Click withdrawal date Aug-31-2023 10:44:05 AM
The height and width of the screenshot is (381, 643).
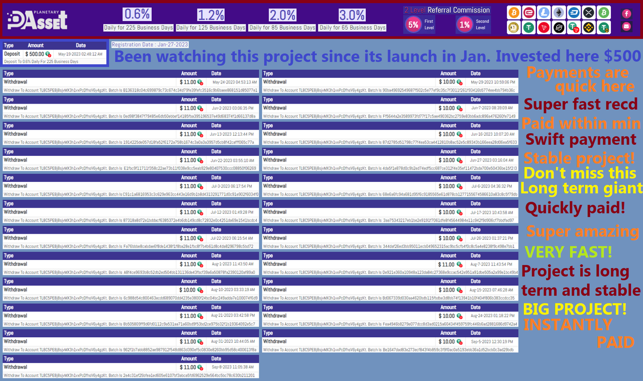point(232,342)
